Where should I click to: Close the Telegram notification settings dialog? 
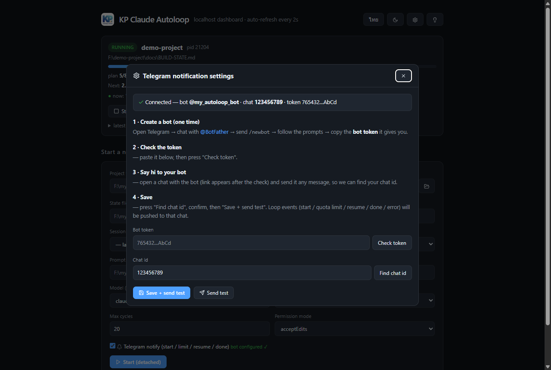403,76
